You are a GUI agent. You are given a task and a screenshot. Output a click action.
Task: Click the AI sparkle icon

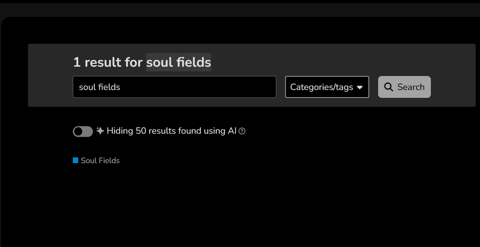(100, 131)
